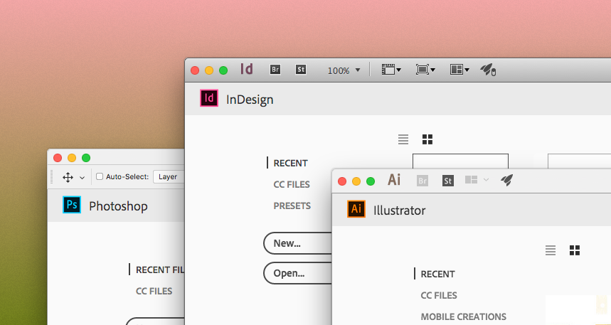
Task: Open Adobe Stock from the Illustrator toolbar
Action: (448, 181)
